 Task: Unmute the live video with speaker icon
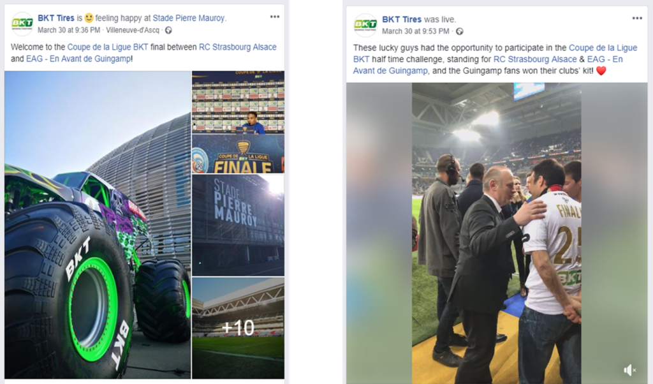629,369
